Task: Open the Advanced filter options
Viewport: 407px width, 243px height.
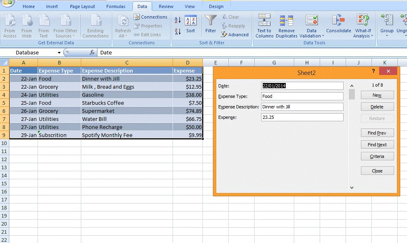Action: tap(235, 35)
